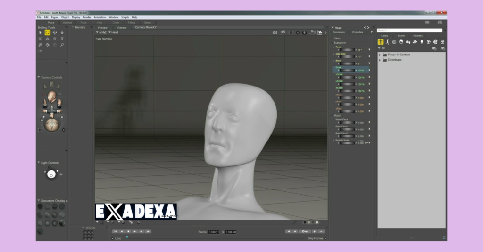Click the render camera icon above viewport
Image resolution: width=483 pixels, height=252 pixels.
275,32
